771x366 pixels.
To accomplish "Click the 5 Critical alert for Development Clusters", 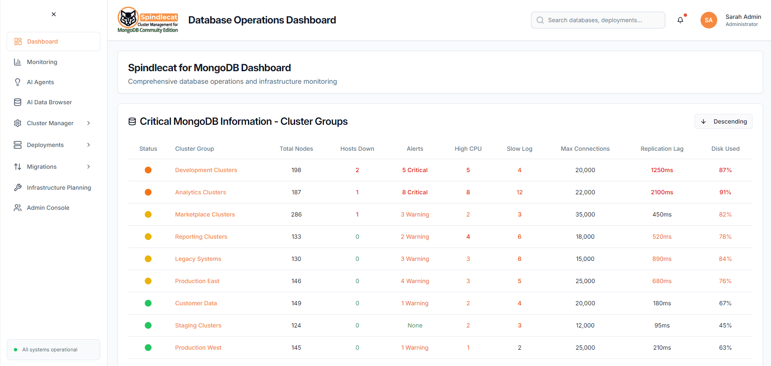I will point(415,170).
